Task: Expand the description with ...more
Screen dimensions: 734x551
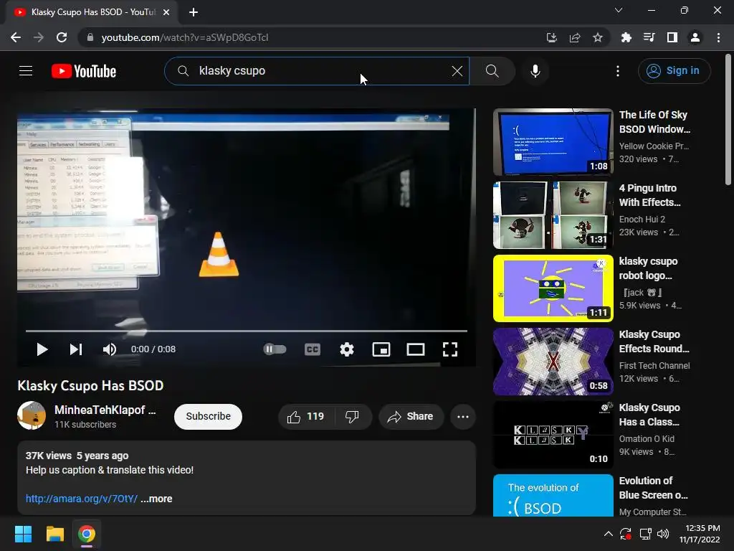Action: coord(156,499)
